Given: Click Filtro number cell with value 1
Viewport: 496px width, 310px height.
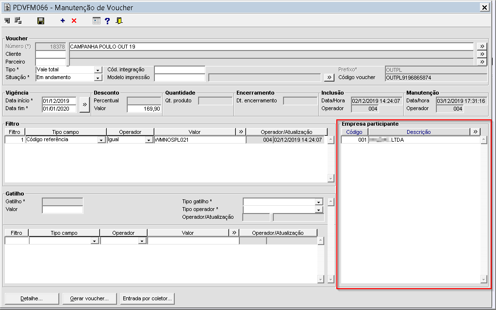Looking at the screenshot, I should pos(15,140).
